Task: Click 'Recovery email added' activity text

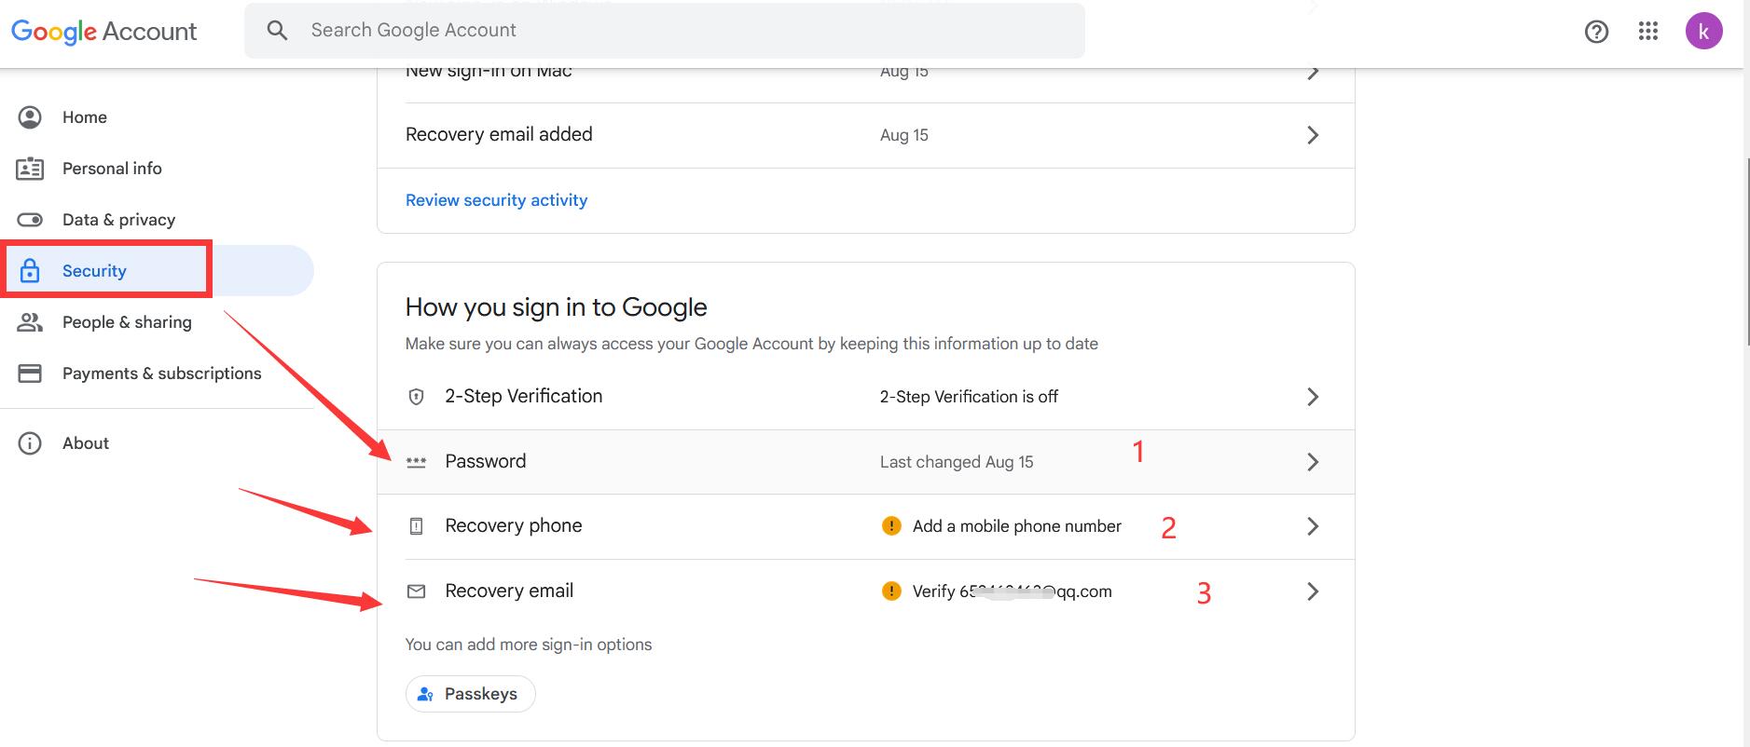Action: (x=499, y=134)
